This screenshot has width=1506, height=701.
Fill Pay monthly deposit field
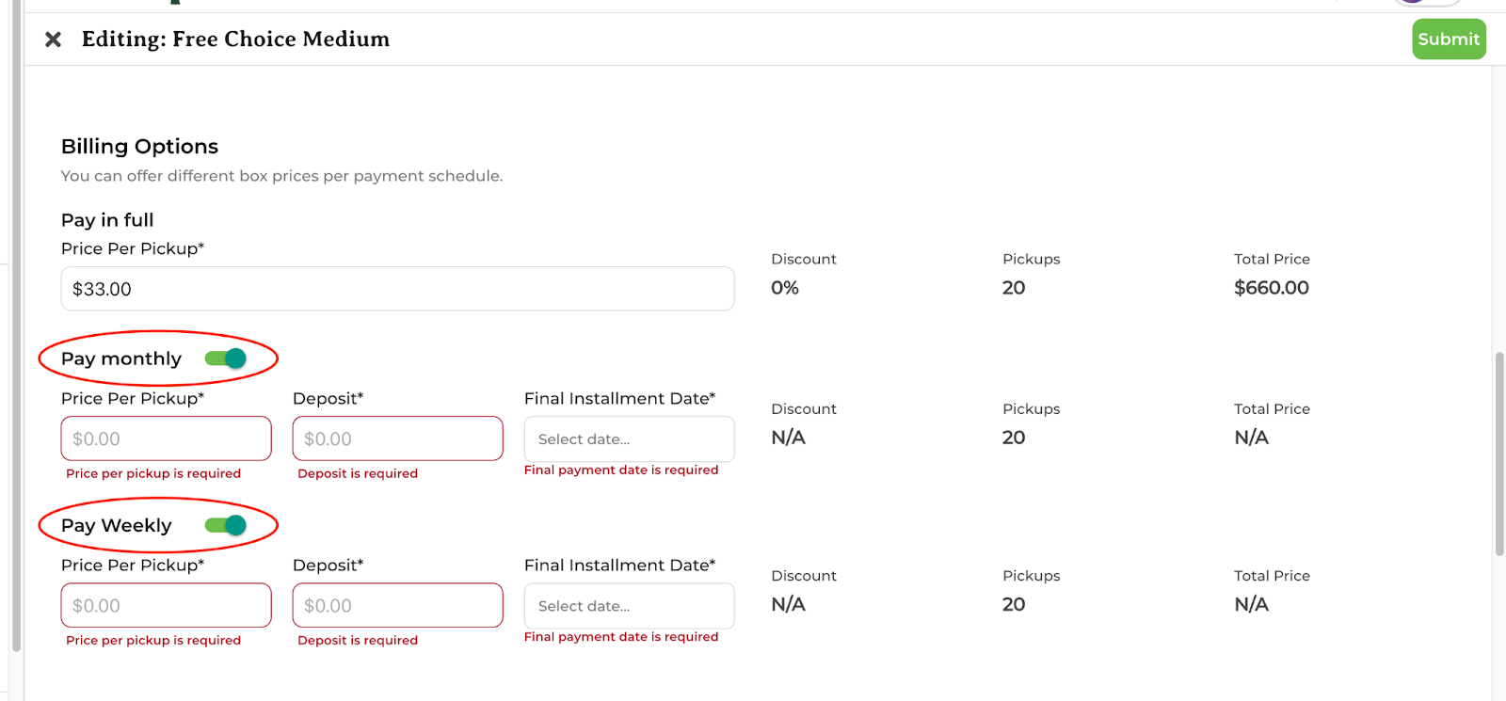pyautogui.click(x=397, y=438)
